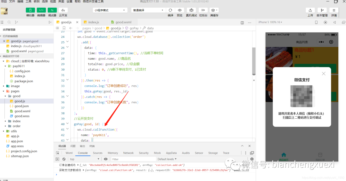Click the inspect element picker icon
The height and width of the screenshot is (181, 346).
58,153
